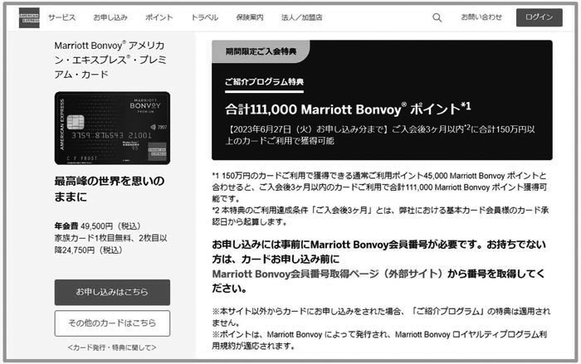Open ＜カード発行・特典に関して＞ link
This screenshot has height=364, width=581.
(112, 347)
